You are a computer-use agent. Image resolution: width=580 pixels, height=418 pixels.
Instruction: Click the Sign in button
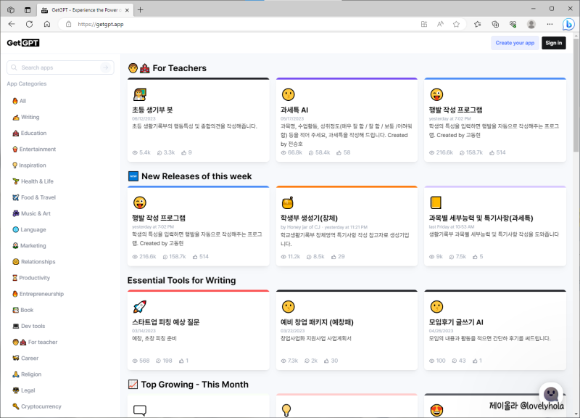(554, 43)
